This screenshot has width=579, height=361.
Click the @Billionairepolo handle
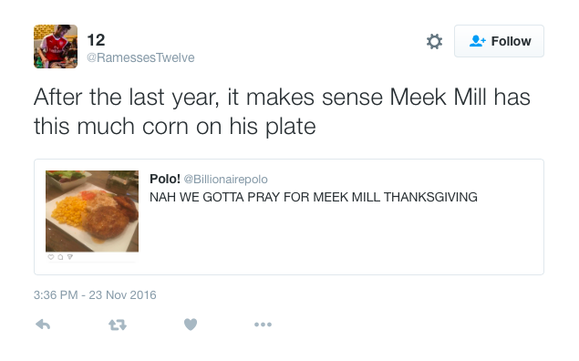coord(225,180)
